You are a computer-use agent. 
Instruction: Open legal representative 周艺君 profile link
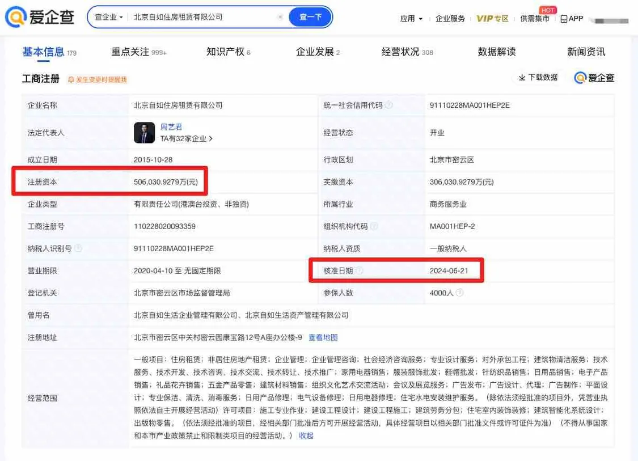point(171,127)
